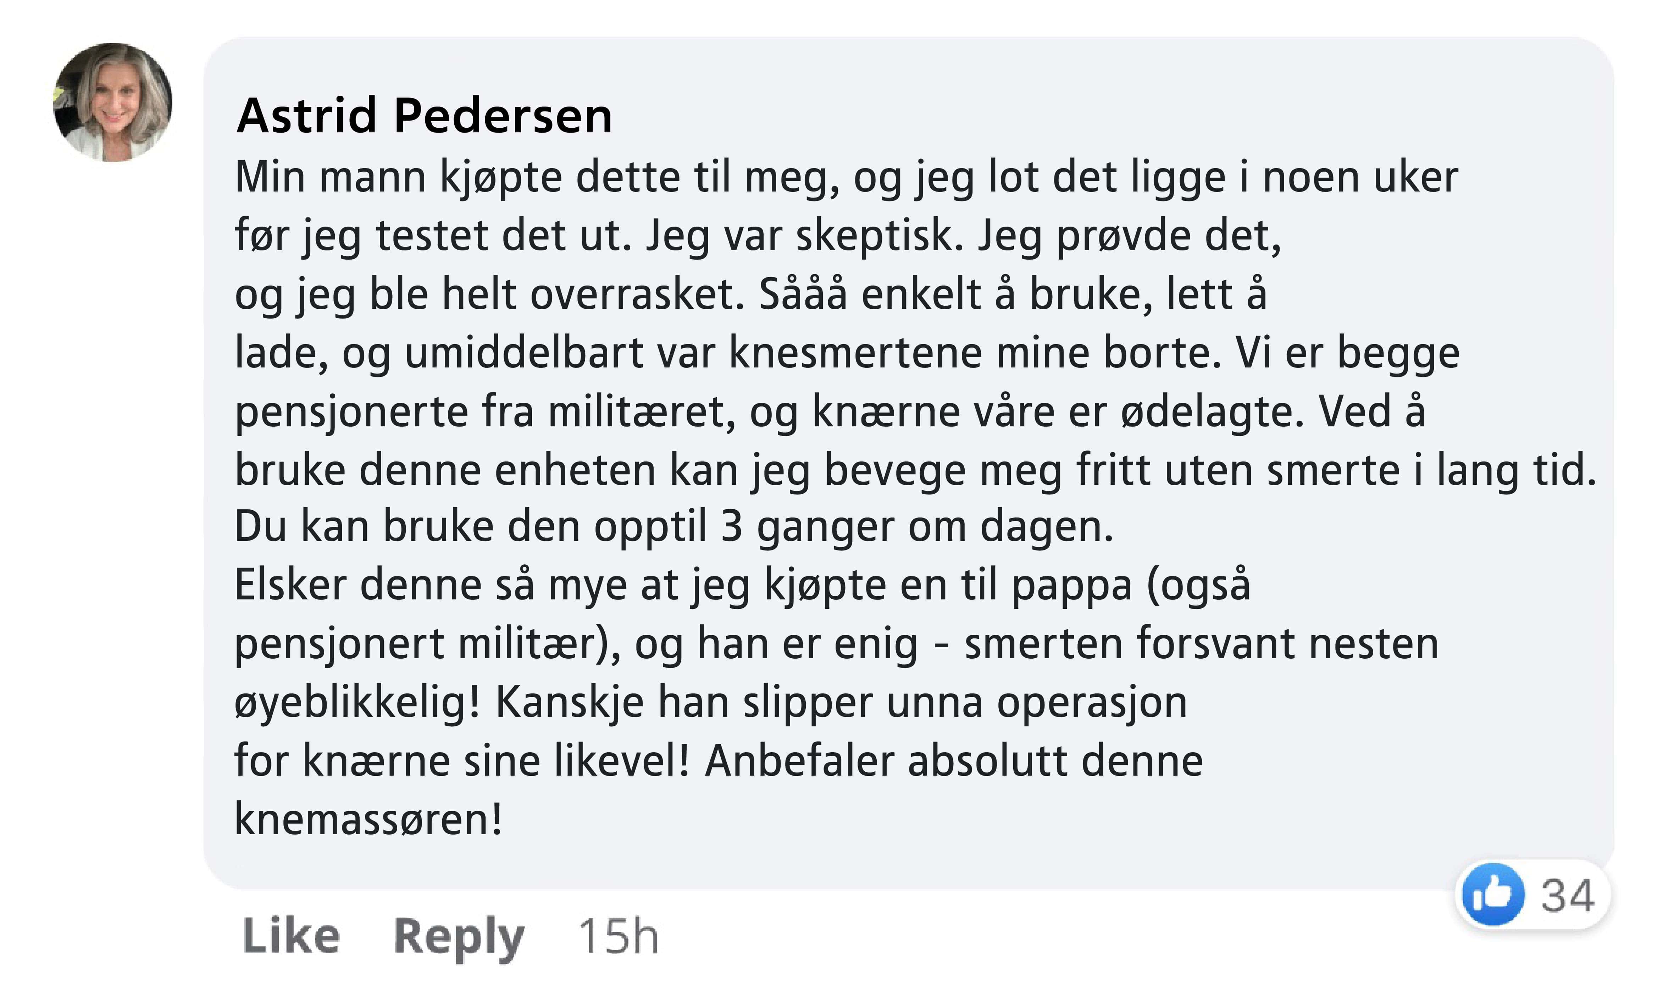
Task: Open Astrid Pedersen's profile picture
Action: (113, 102)
